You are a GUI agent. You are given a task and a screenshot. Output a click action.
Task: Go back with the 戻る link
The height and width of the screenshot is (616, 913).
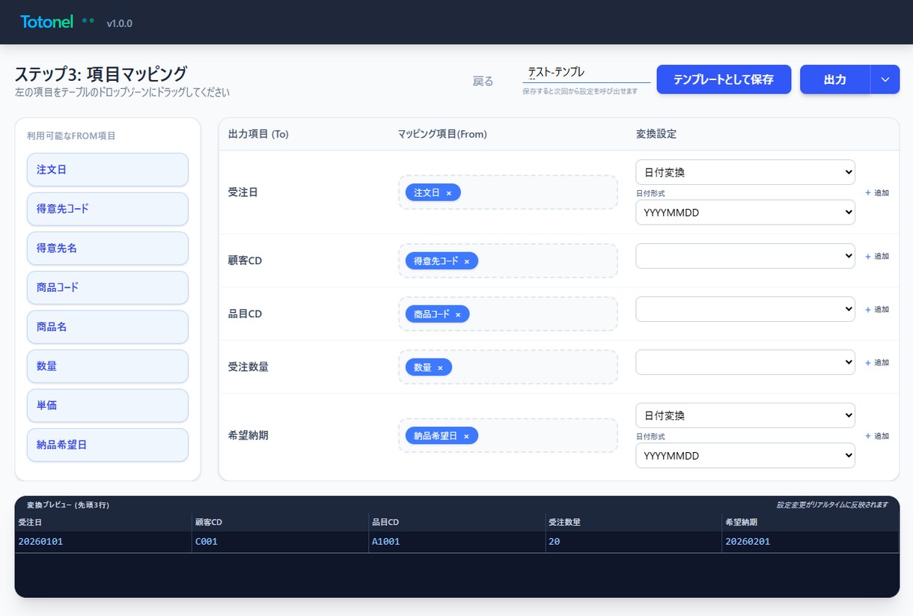pos(483,81)
